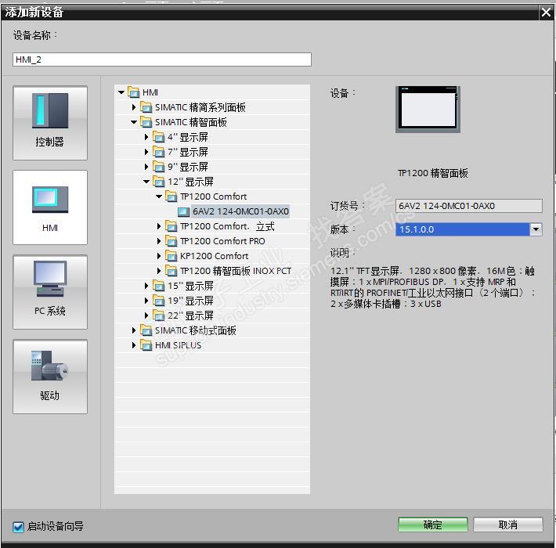
Task: Expand the 22'' 显示屏 node
Action: 146,315
